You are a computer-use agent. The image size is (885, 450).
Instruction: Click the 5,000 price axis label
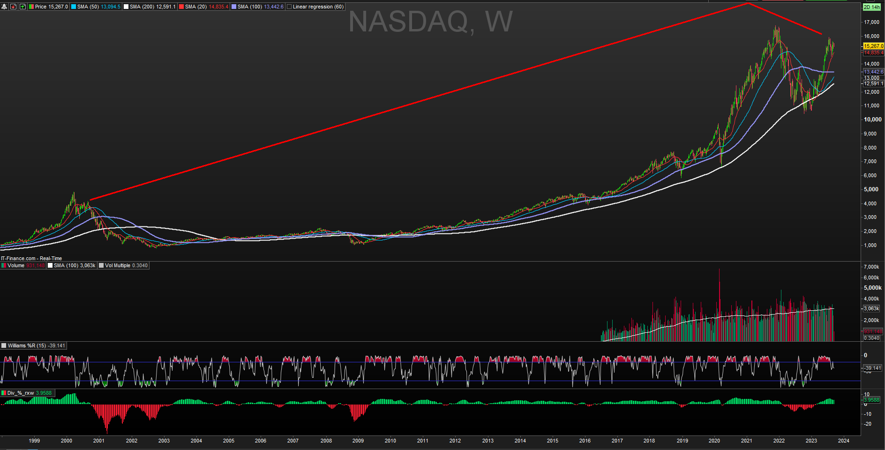tap(871, 189)
